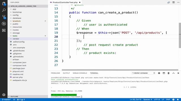Close the terminal panel
181x101 pixels.
coord(178,73)
